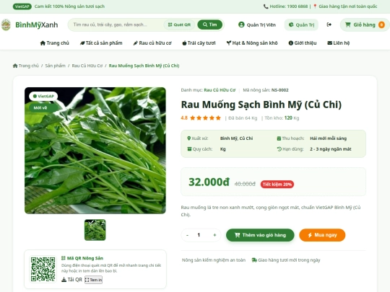The width and height of the screenshot is (390, 292).
Task: Click the BìnhMỹXanh logo image
Action: (x=6, y=25)
